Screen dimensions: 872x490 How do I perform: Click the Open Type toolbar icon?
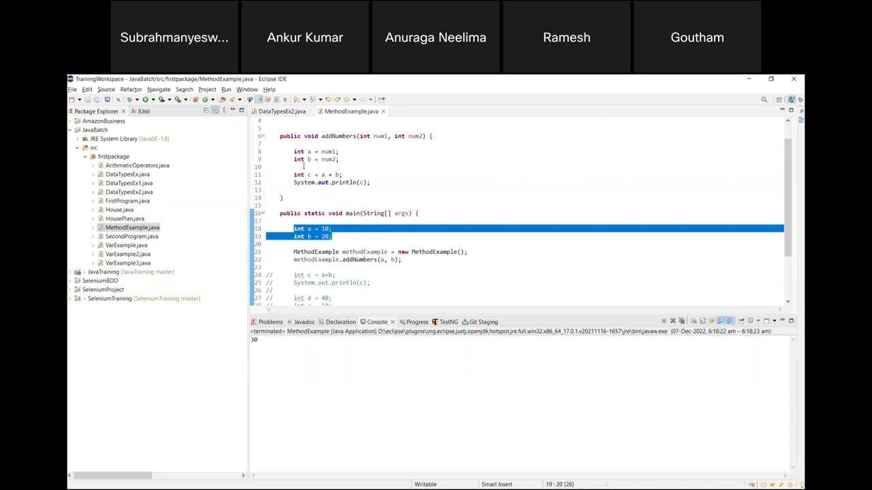[x=222, y=99]
